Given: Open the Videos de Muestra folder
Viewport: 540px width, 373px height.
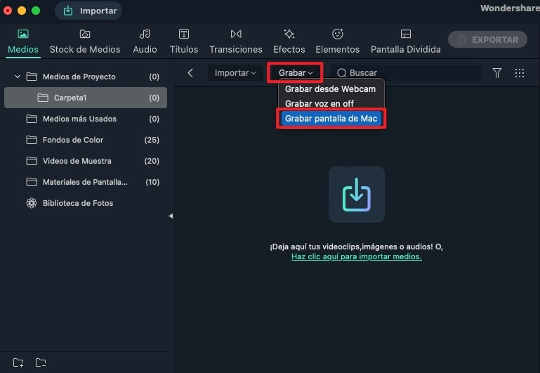Looking at the screenshot, I should (x=86, y=161).
